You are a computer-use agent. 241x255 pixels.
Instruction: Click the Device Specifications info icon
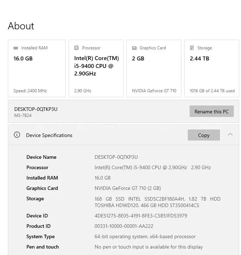pyautogui.click(x=17, y=135)
